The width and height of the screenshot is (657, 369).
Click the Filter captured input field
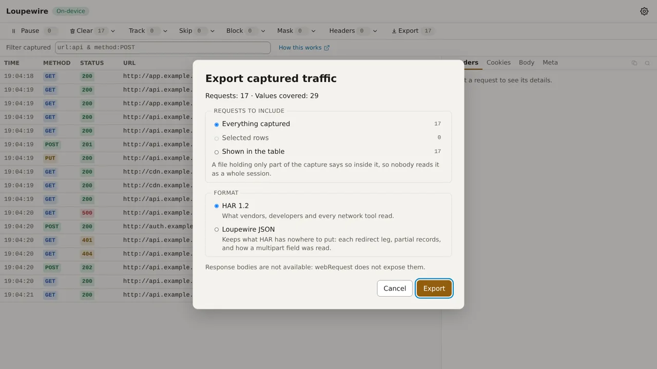point(163,48)
